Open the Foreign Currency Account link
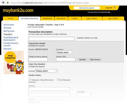Viewport: 127px width, 108px height. pos(11,44)
